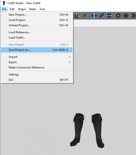This screenshot has height=155, width=136.
Task: Open the Edit menu
Action: point(12,9)
